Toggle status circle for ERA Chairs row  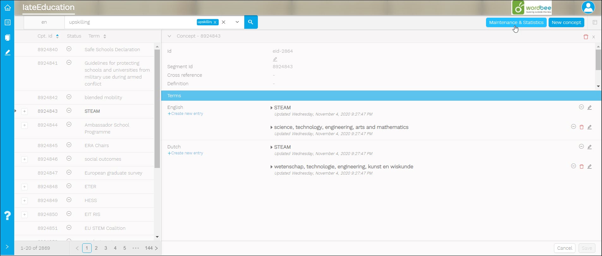click(69, 145)
